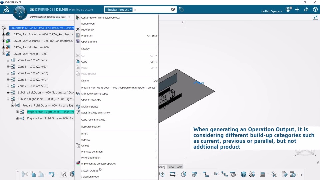Select Implemented object properties
This screenshot has height=180, width=320.
(x=116, y=164)
